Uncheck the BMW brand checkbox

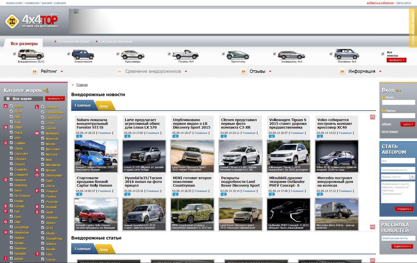click(x=11, y=127)
